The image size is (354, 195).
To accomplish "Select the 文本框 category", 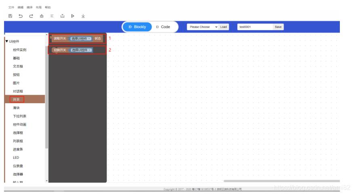I will 18,66.
